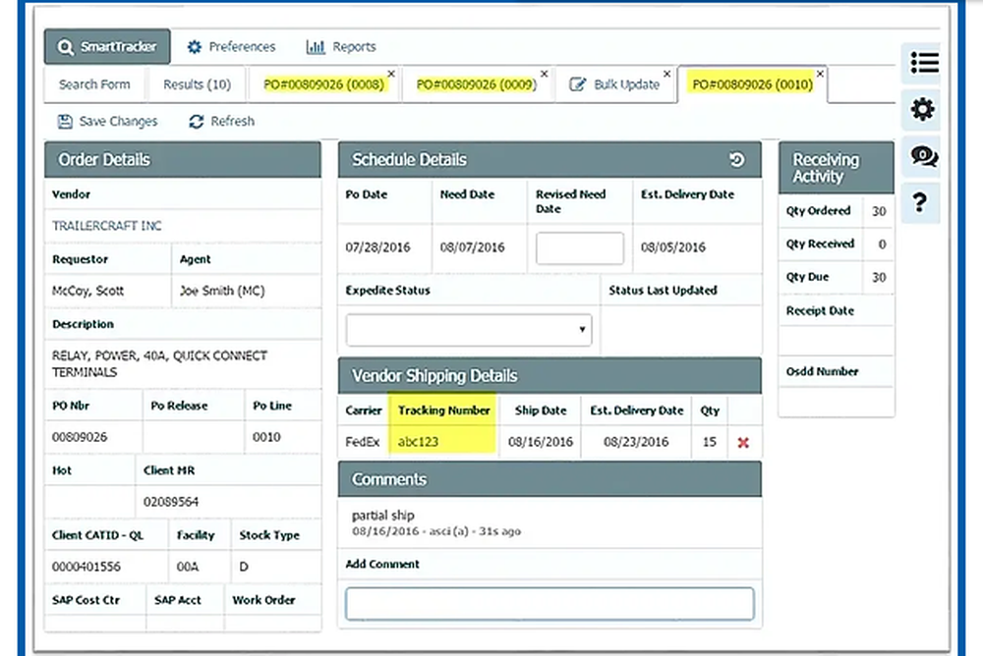Screen dimensions: 983x656
Task: Click the Bulk Update pencil icon
Action: point(580,84)
